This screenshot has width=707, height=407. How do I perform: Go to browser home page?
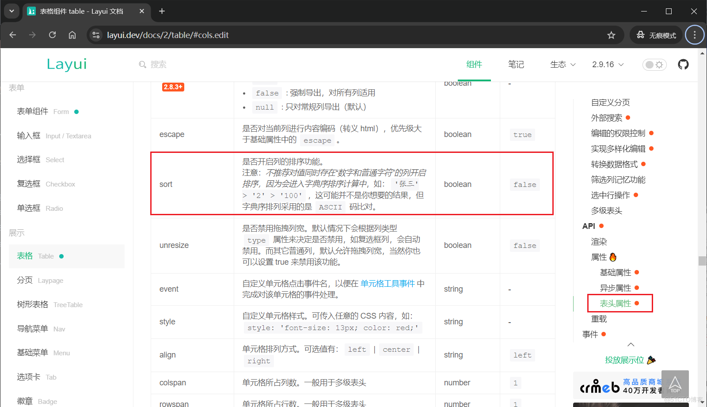coord(72,35)
